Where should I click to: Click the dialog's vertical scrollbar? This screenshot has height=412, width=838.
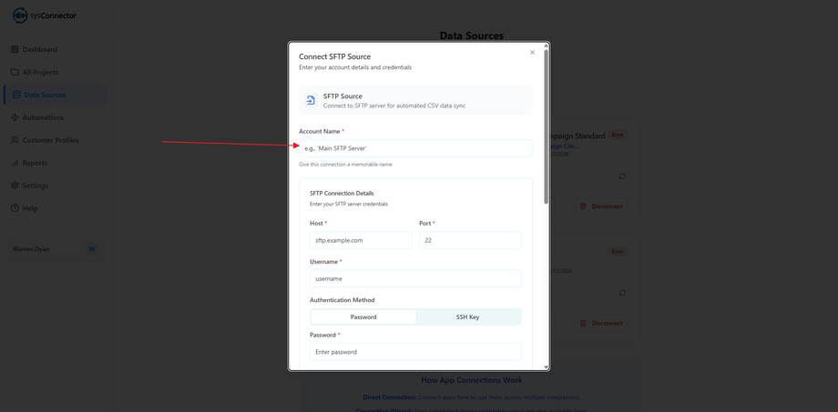pos(547,127)
